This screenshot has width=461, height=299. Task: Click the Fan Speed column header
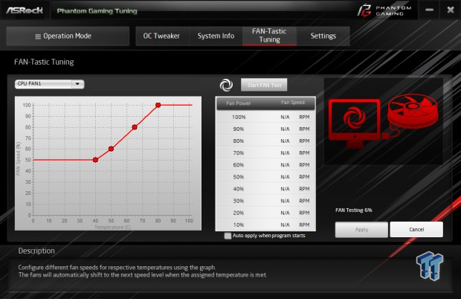(x=293, y=103)
